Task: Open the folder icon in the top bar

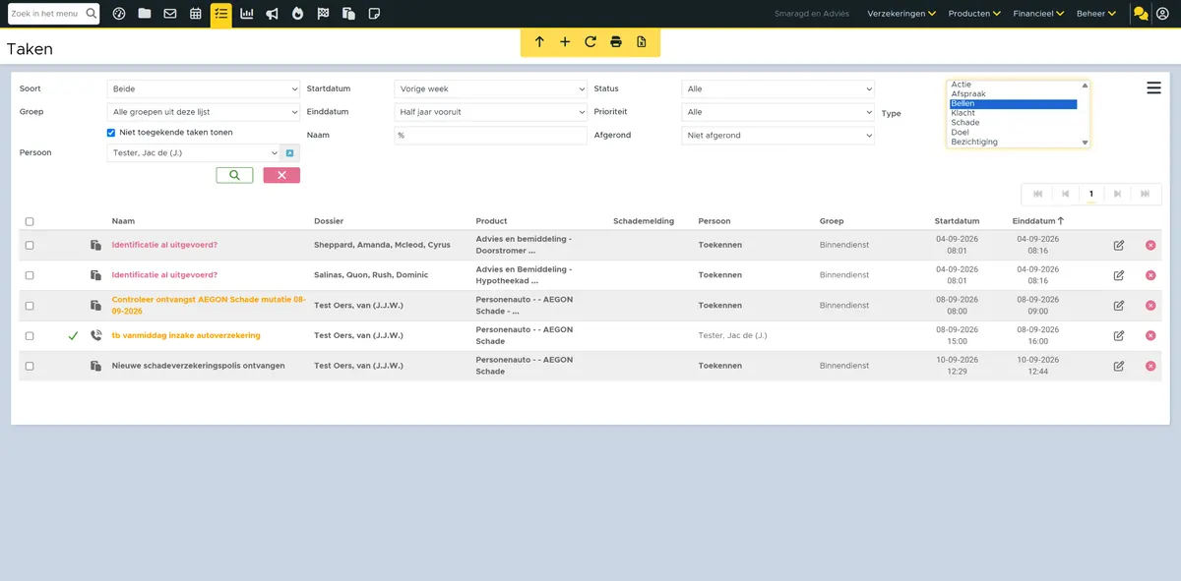Action: 145,14
